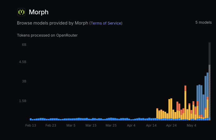Viewport: 216px width, 140px height.
Task: Click the Apr 24 x-axis date label
Action: (171, 125)
